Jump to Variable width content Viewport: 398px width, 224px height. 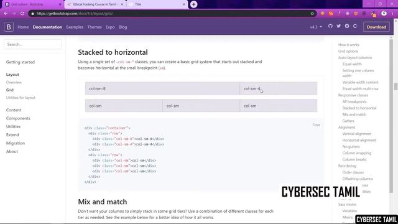360,82
